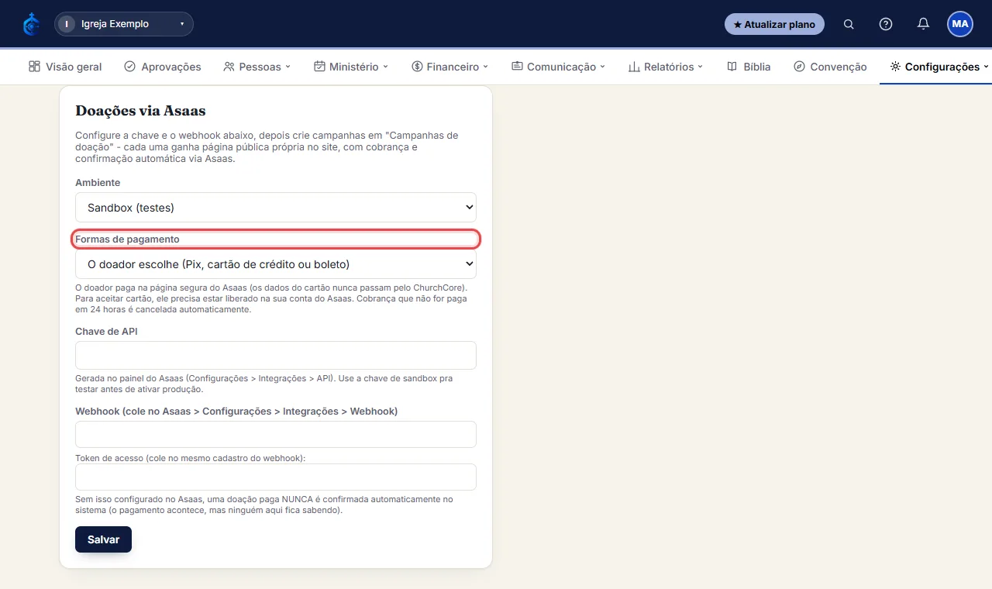Open the MA user avatar menu
Screen dimensions: 992x589
pyautogui.click(x=960, y=24)
